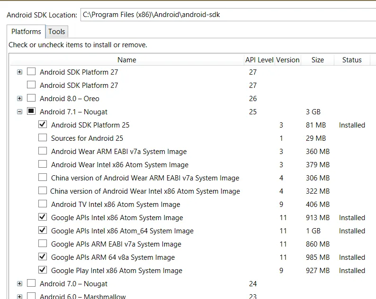Expand the Android 8.0 – Oreo node

pos(19,99)
